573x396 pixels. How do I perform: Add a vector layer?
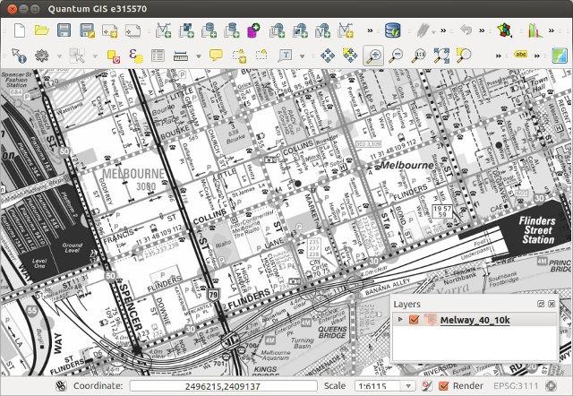(163, 30)
